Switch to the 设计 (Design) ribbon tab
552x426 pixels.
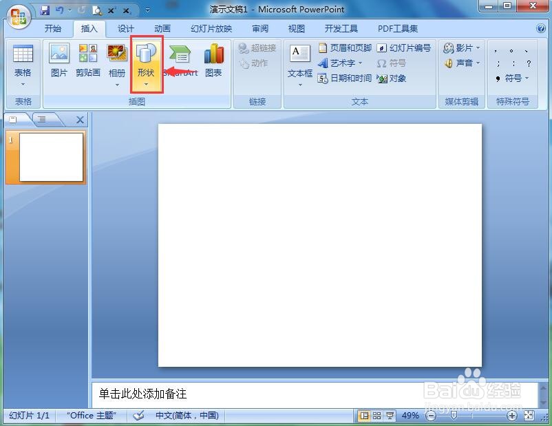pyautogui.click(x=125, y=29)
